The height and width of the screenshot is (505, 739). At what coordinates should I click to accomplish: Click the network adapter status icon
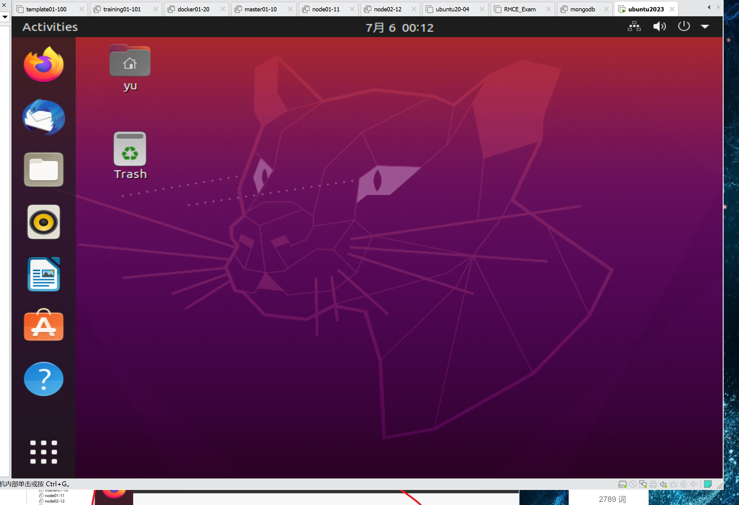tap(643, 484)
